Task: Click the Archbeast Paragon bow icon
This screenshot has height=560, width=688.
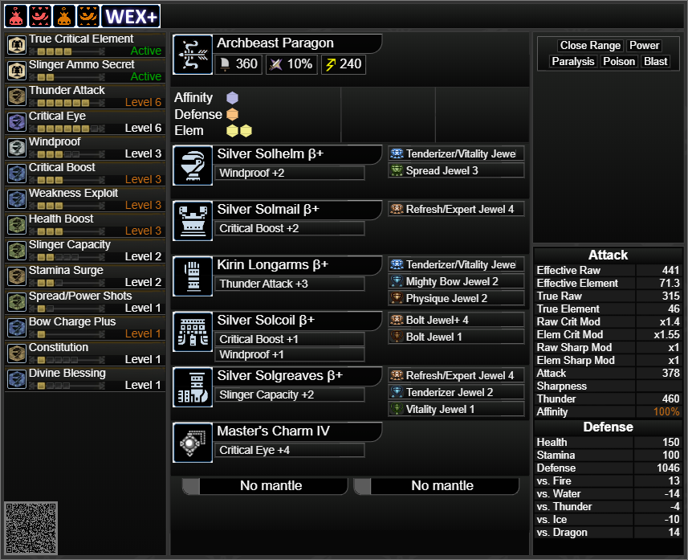Action: [x=193, y=55]
